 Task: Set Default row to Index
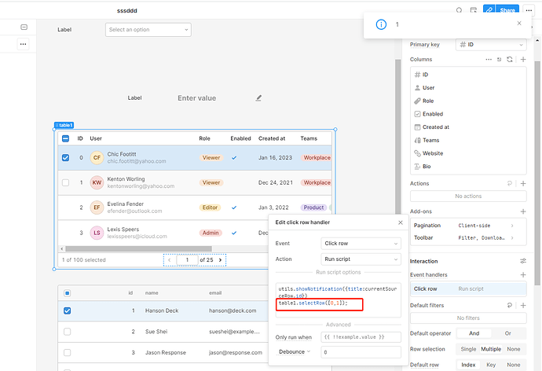[x=468, y=365]
